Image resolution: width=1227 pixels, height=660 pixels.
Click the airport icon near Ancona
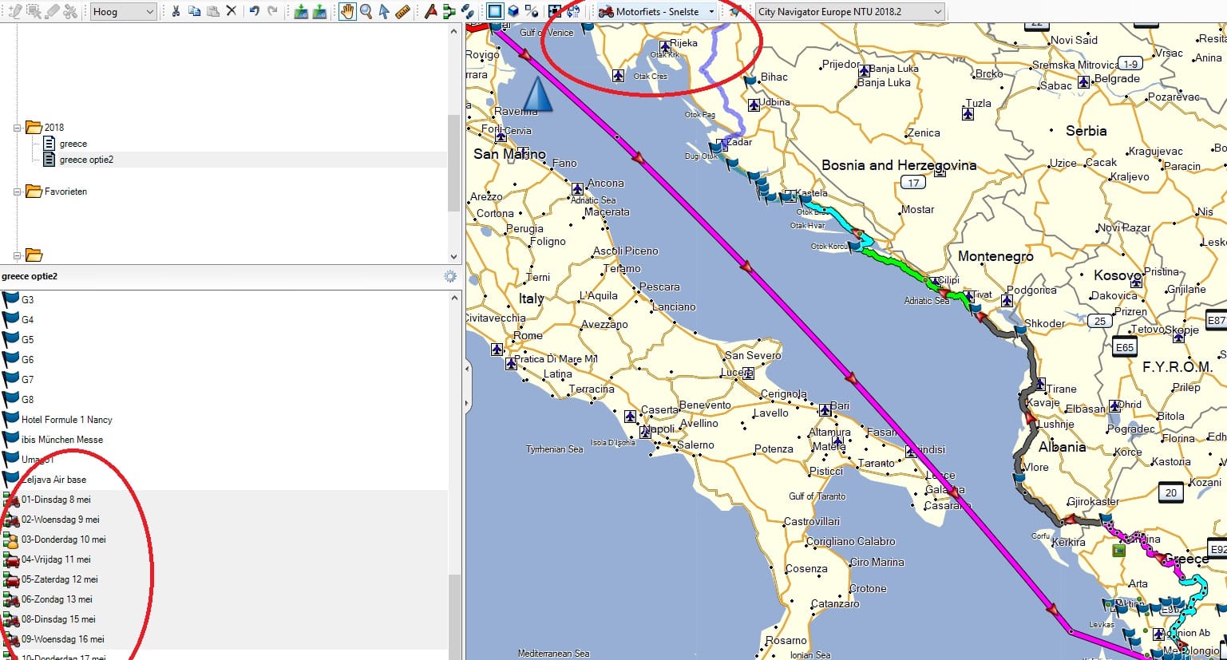(577, 189)
